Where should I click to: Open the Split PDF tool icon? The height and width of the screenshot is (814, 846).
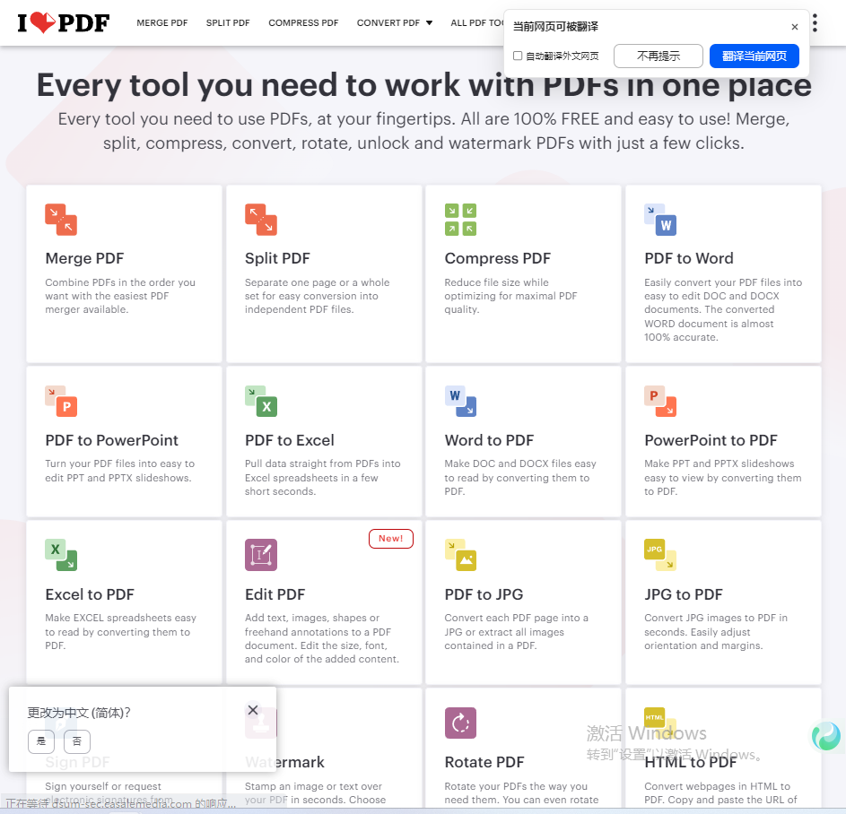260,220
